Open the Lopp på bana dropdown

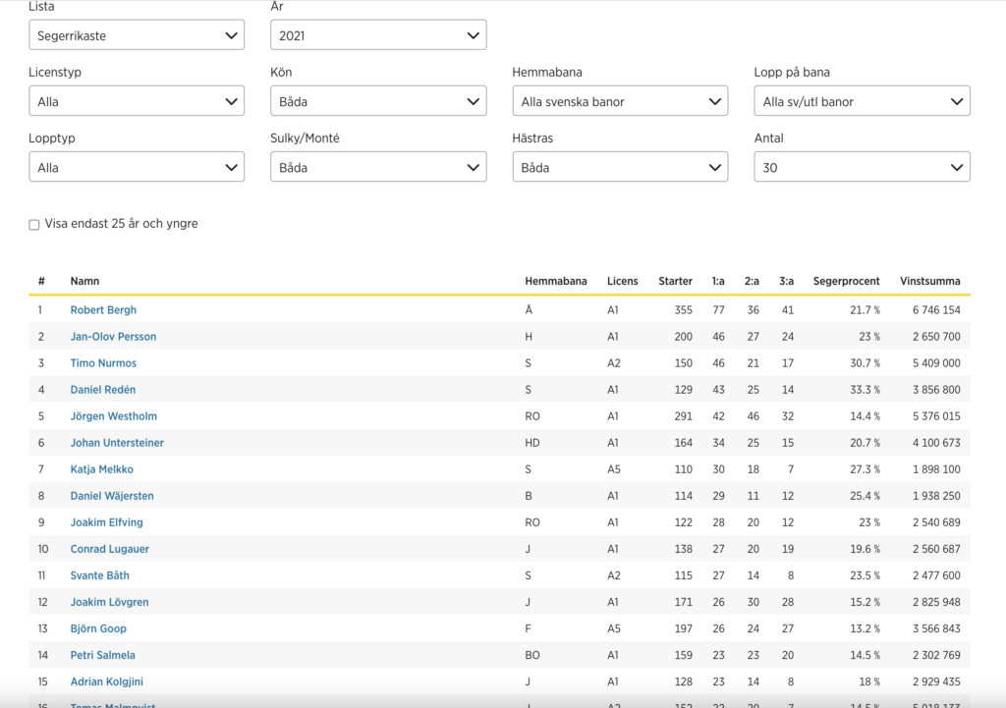[862, 101]
